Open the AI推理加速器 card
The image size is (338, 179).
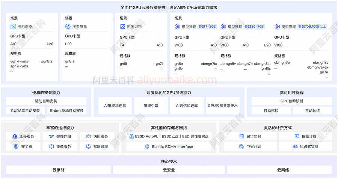click(x=115, y=106)
